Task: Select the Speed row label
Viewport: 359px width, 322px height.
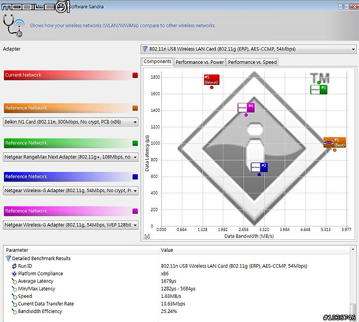Action: [x=25, y=296]
